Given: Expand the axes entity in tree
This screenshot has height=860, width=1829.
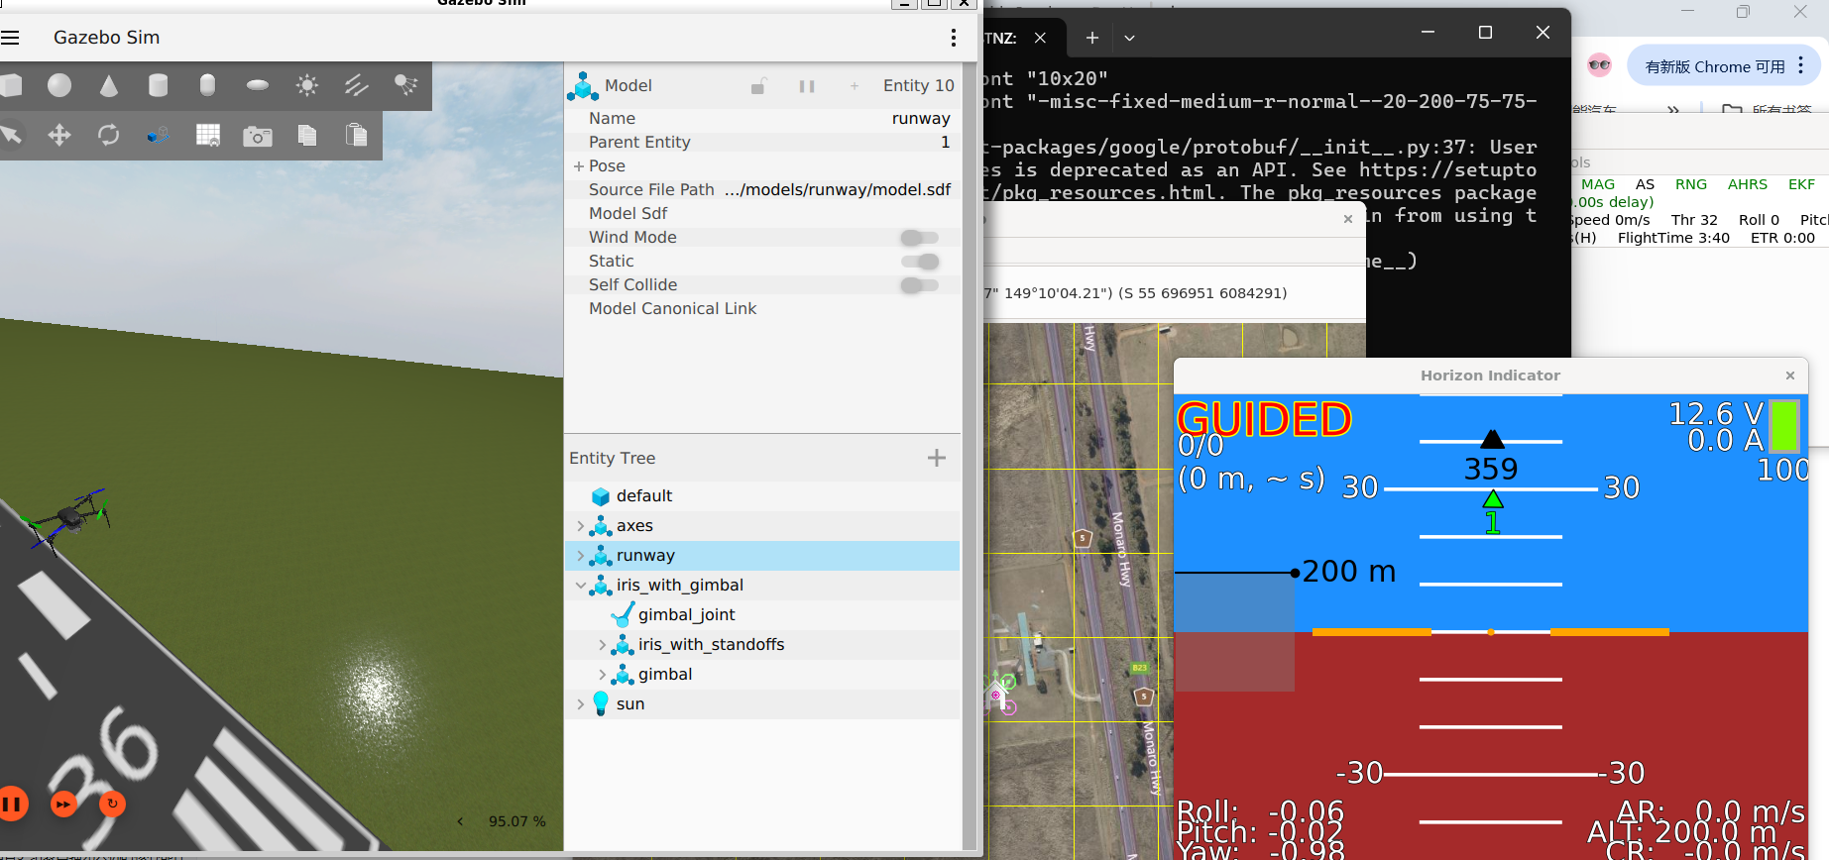Looking at the screenshot, I should pos(581,526).
